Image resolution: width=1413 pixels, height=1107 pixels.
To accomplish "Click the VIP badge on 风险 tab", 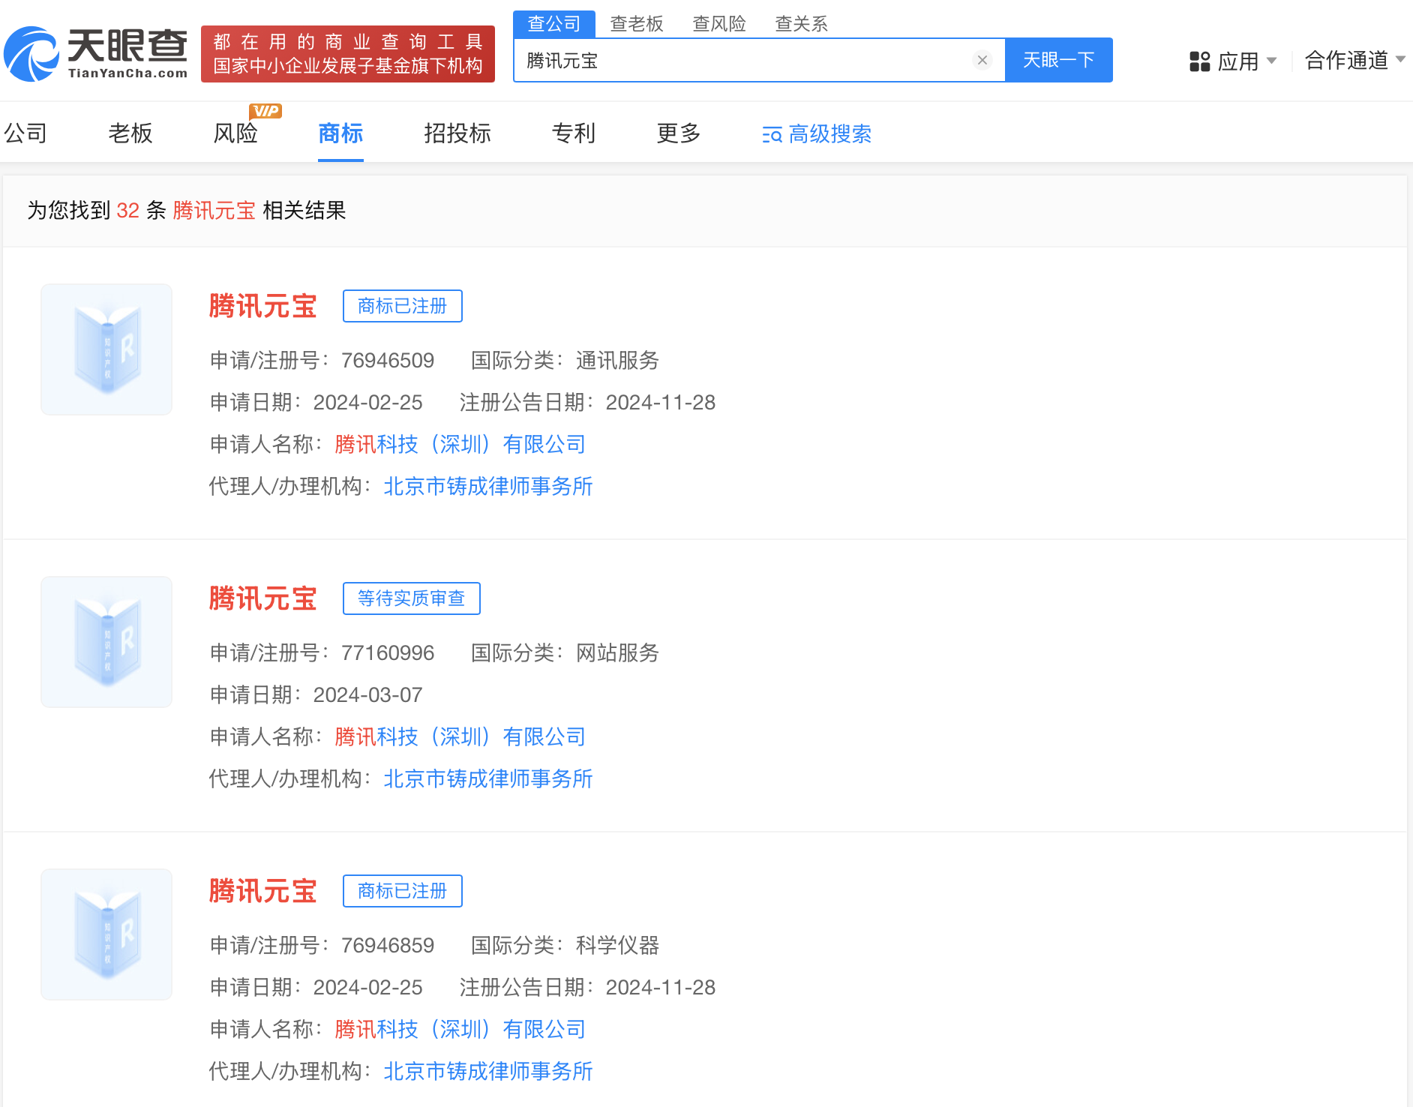I will 266,111.
